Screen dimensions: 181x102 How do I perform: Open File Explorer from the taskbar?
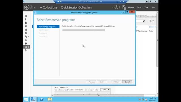50,99
